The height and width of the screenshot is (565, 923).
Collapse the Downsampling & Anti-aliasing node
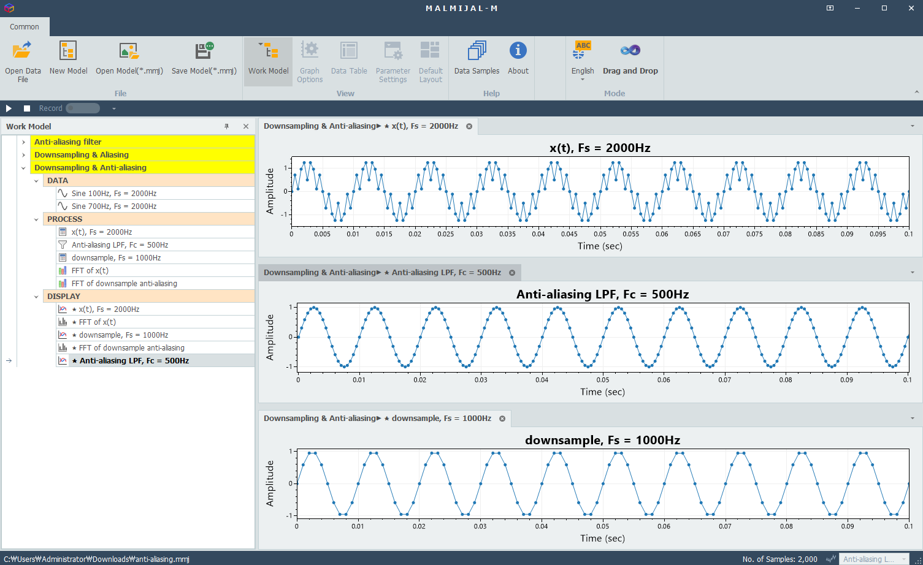click(24, 167)
